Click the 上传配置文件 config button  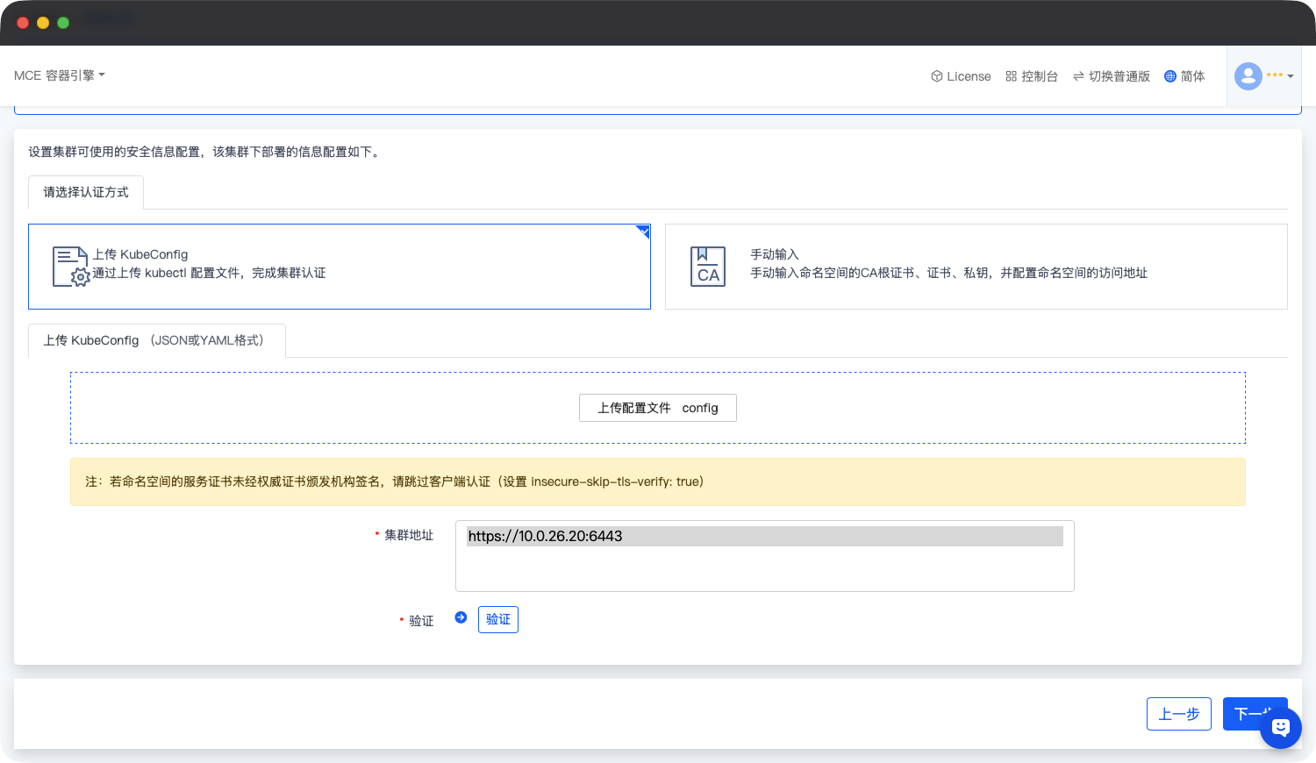click(657, 408)
